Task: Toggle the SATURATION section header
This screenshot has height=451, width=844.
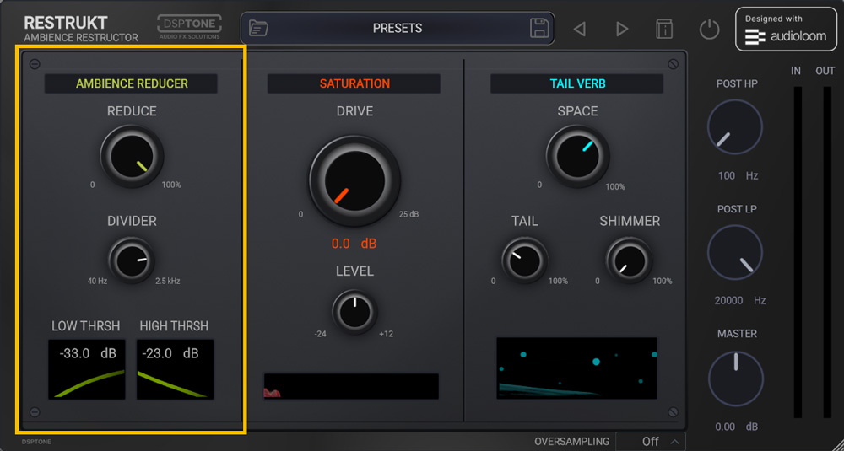Action: click(x=354, y=83)
